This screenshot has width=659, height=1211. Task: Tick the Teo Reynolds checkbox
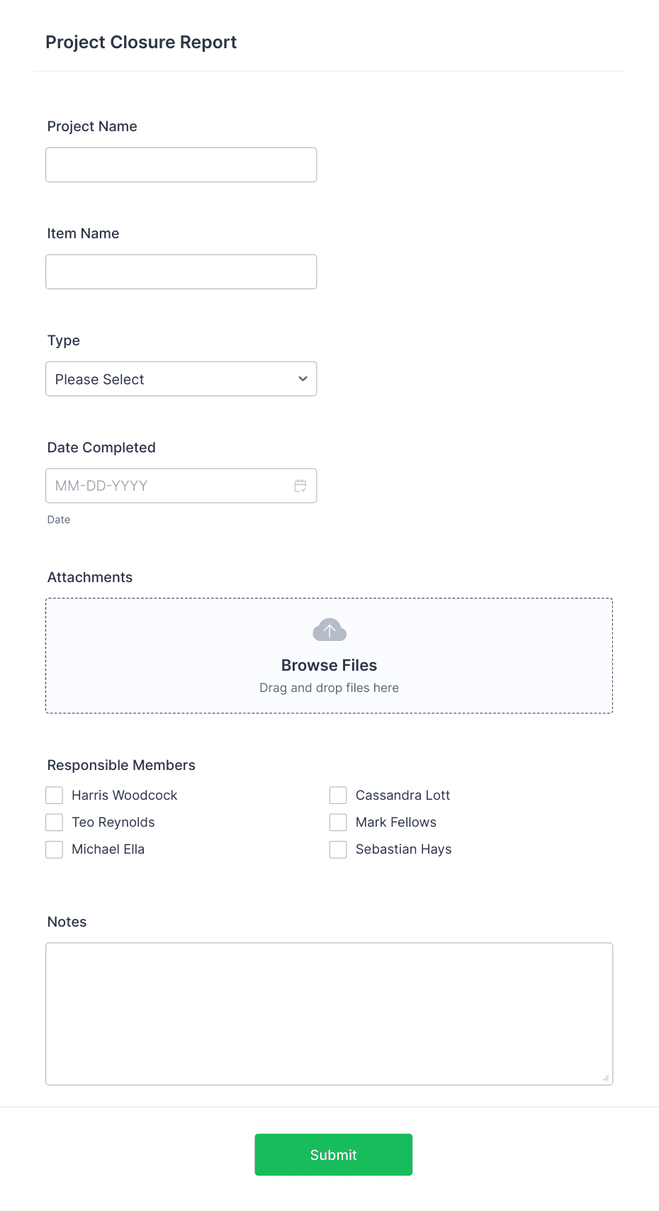click(x=55, y=822)
